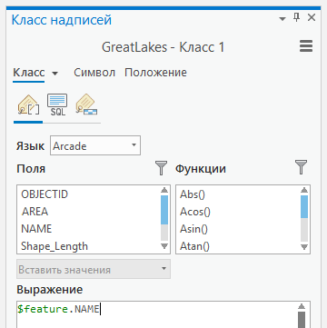Filter the Функции functions list
The height and width of the screenshot is (328, 327).
301,168
